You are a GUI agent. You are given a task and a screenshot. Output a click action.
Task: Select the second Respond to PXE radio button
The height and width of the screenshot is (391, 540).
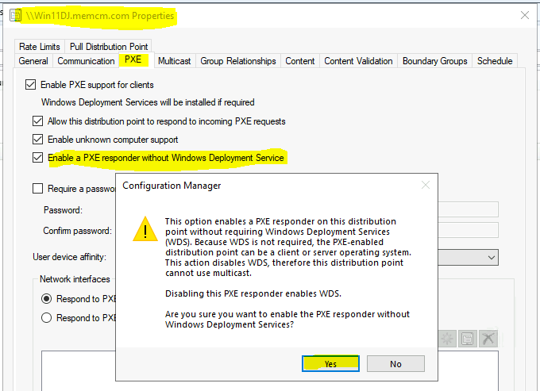pyautogui.click(x=47, y=317)
